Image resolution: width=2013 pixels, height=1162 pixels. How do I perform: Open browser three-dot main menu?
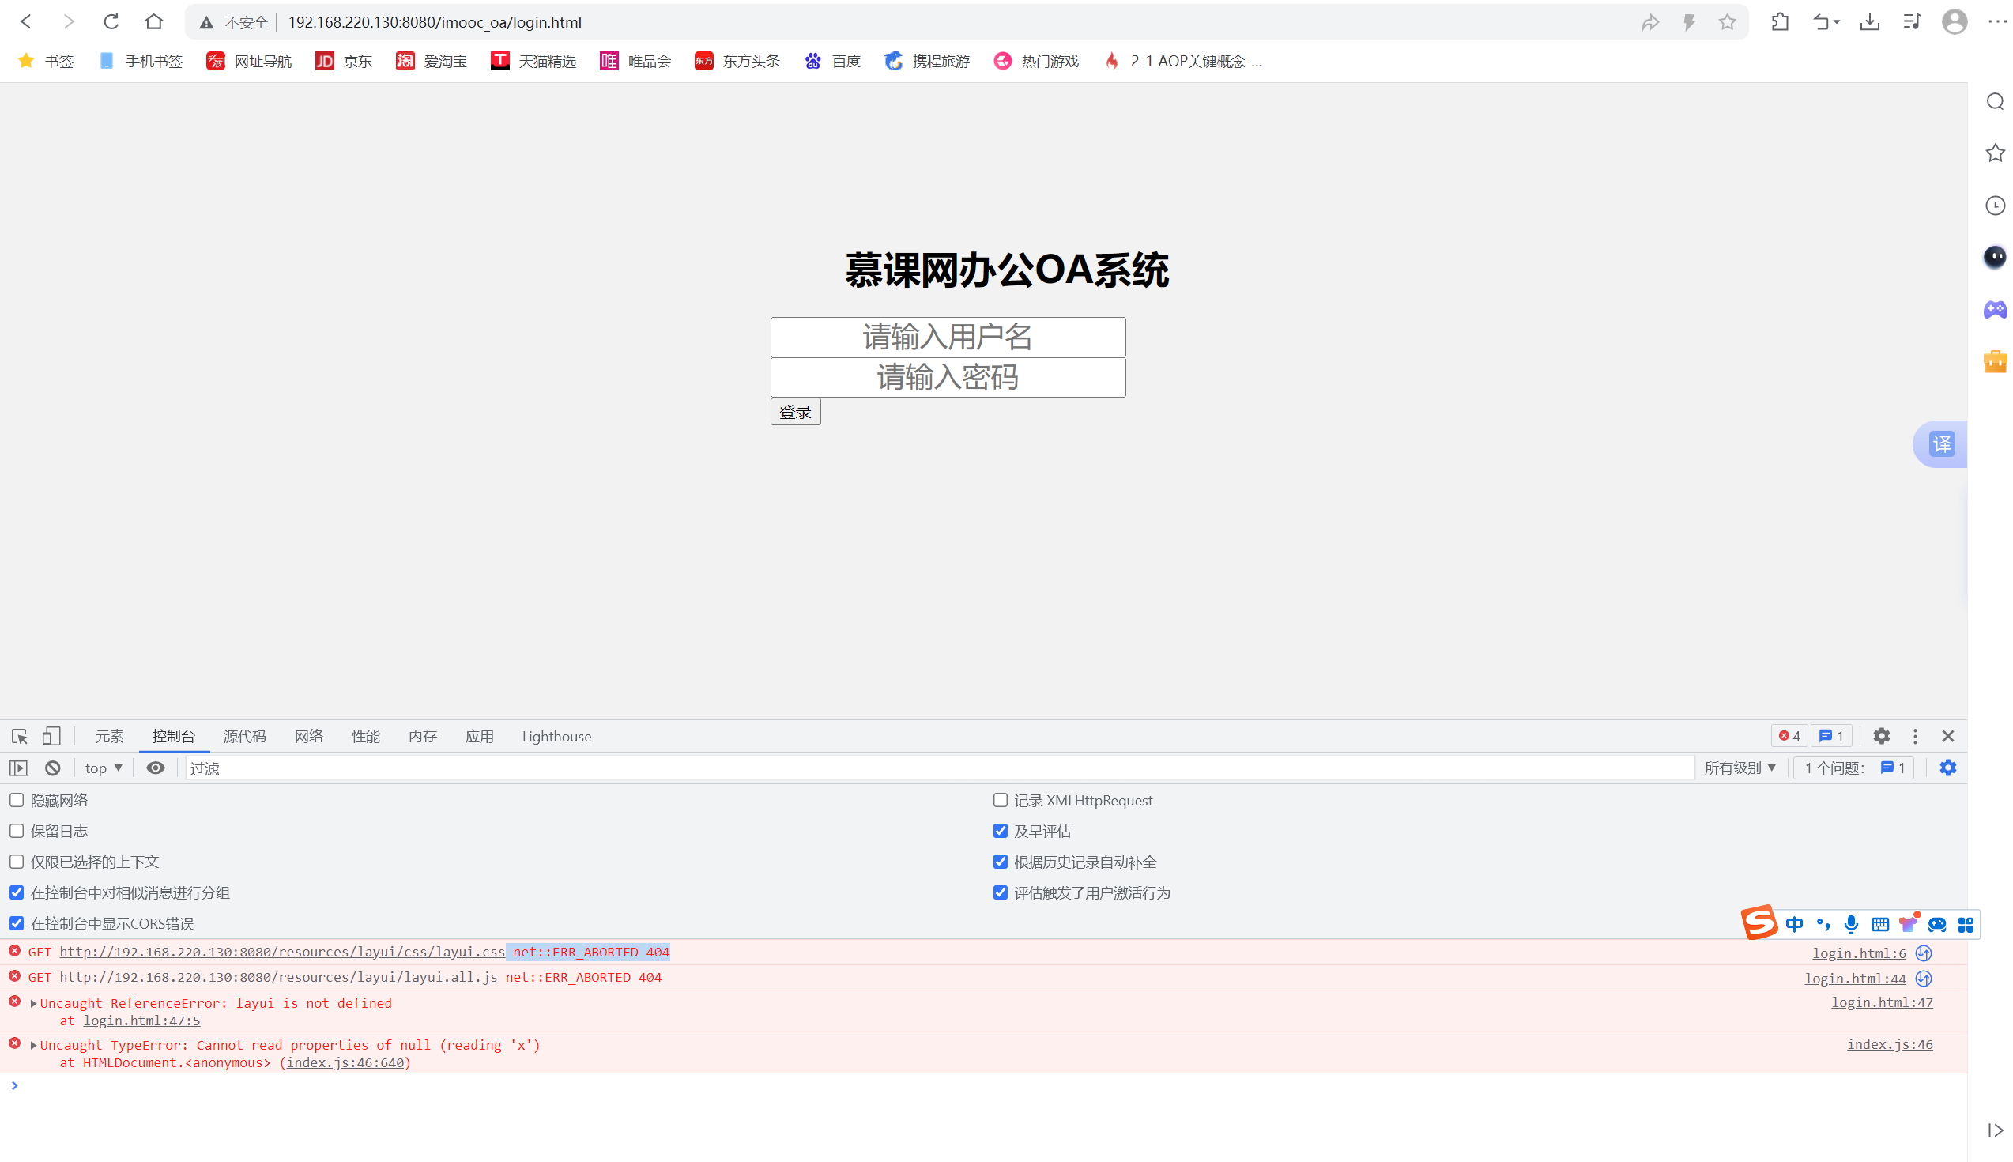(1996, 22)
